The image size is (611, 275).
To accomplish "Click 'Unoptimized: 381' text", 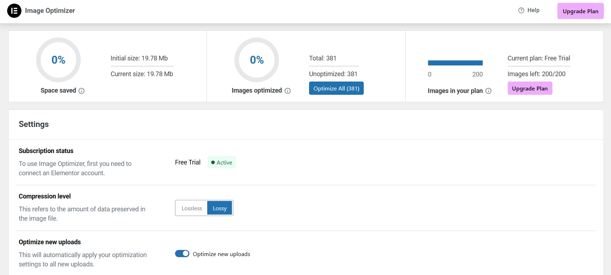I will pyautogui.click(x=333, y=74).
